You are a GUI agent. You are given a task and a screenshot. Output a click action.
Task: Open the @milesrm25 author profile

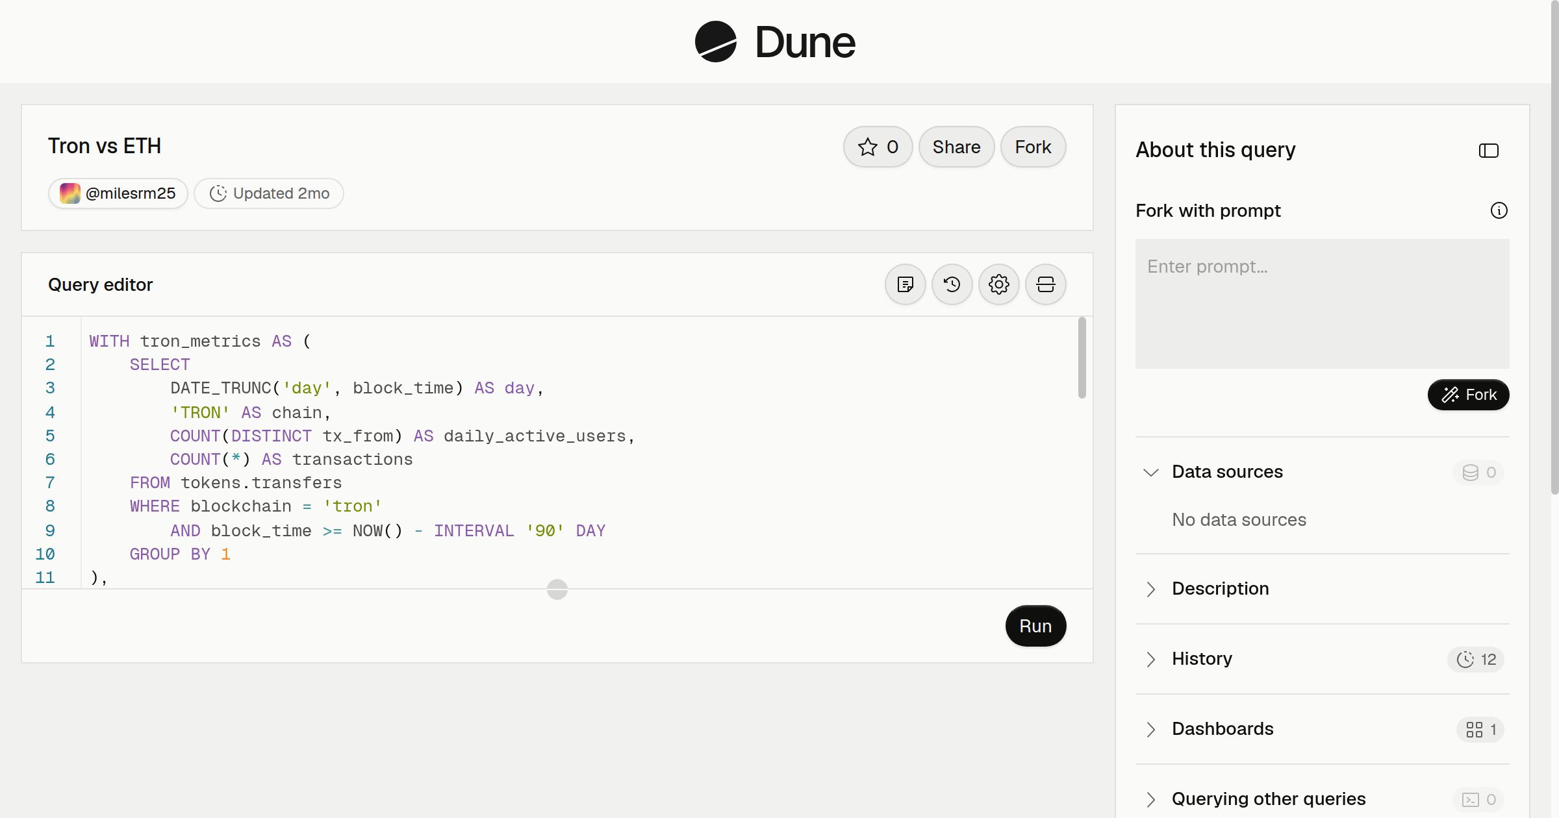coord(118,193)
